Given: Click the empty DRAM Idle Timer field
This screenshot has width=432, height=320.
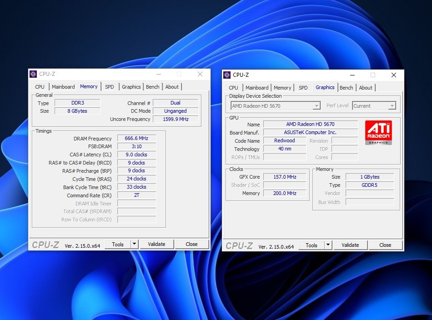Looking at the screenshot, I should (x=137, y=204).
